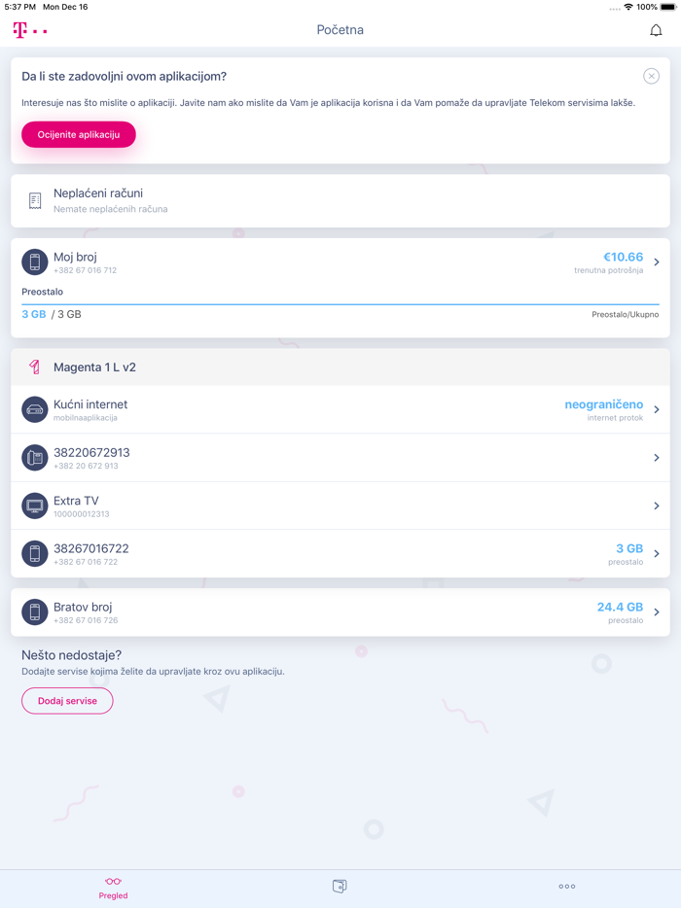681x908 pixels.
Task: Switch to the Pregled tab
Action: coord(113,886)
